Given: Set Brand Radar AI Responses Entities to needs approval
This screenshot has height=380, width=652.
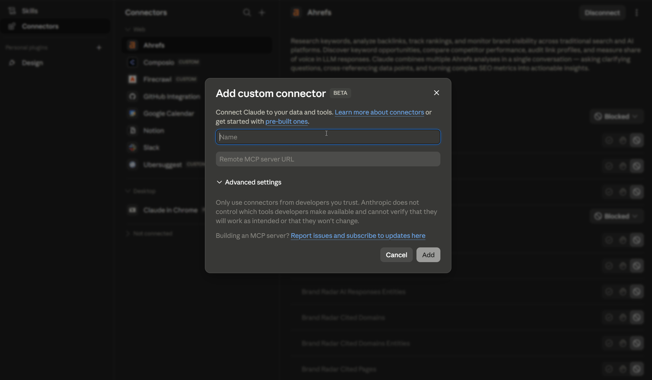Looking at the screenshot, I should [623, 292].
